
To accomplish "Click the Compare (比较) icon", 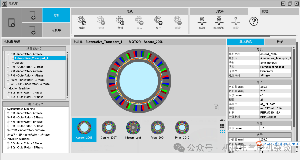I will 236,21.
